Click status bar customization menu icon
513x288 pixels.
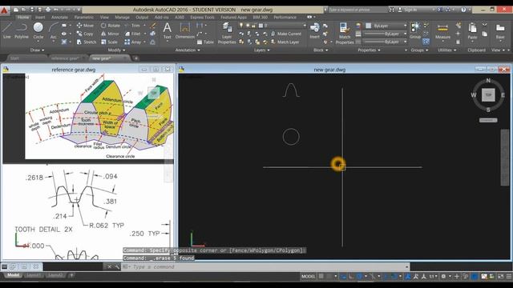509,276
